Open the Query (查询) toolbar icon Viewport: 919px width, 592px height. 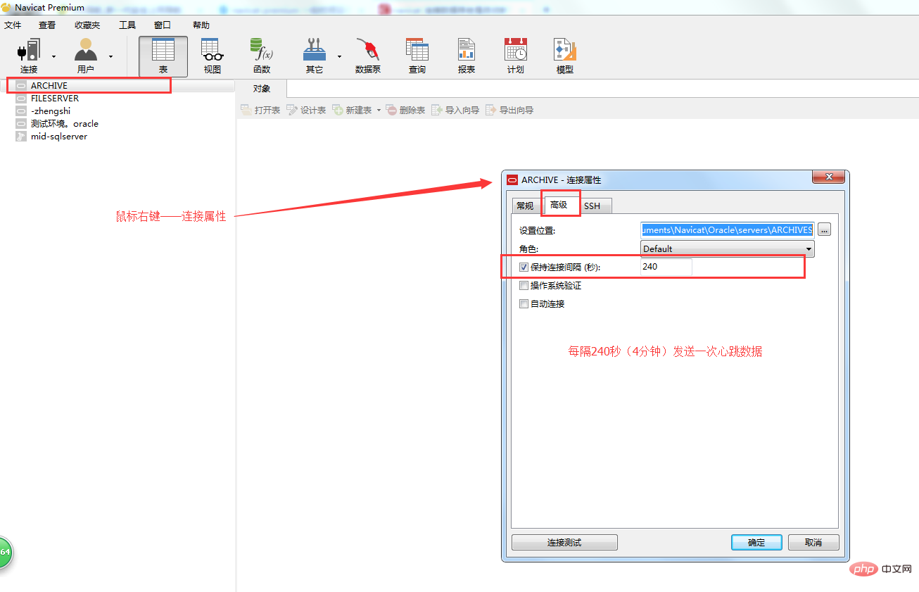(x=417, y=56)
